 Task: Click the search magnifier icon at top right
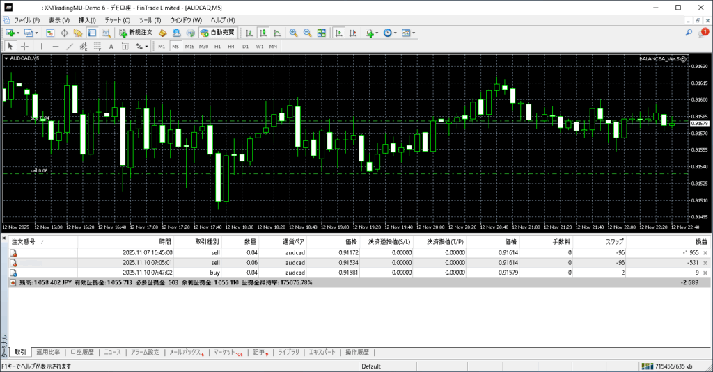tap(689, 33)
